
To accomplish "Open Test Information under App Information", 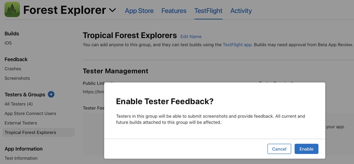I will [x=21, y=158].
